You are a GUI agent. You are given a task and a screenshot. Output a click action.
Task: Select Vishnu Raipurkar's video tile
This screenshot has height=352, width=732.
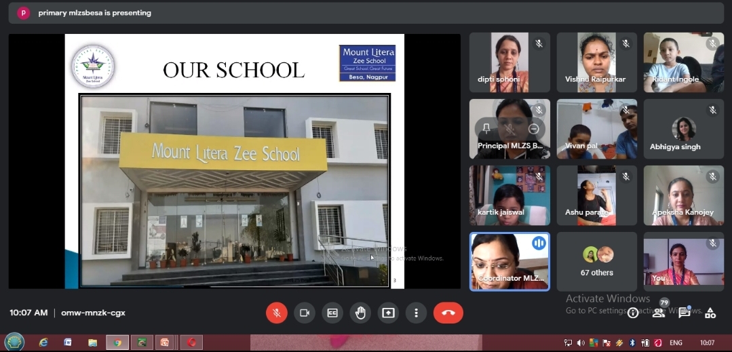coord(596,62)
